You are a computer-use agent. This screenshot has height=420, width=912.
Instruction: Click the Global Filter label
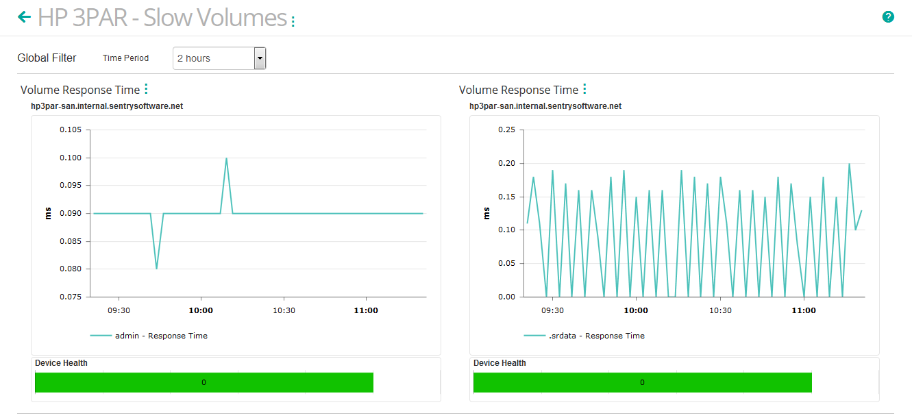(46, 58)
